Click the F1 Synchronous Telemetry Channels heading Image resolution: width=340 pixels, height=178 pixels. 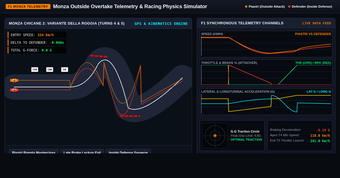pos(242,23)
